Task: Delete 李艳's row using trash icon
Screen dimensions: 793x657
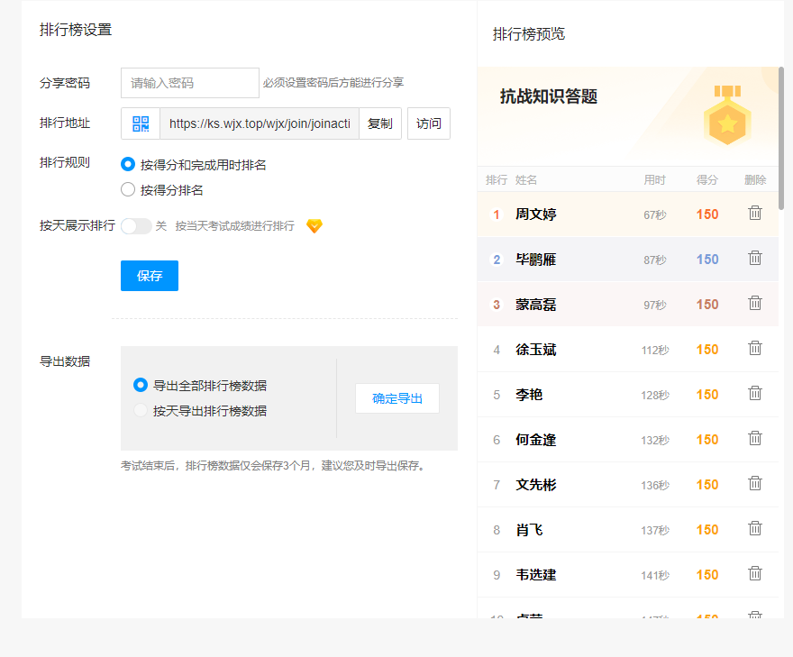Action: pos(755,394)
